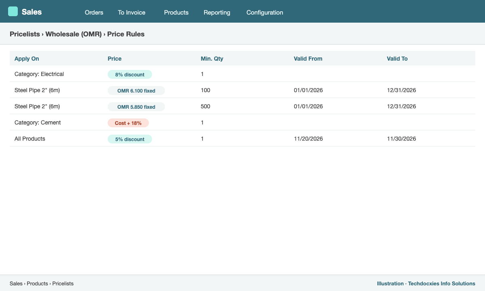Open the Products menu
485x291 pixels.
click(x=176, y=13)
